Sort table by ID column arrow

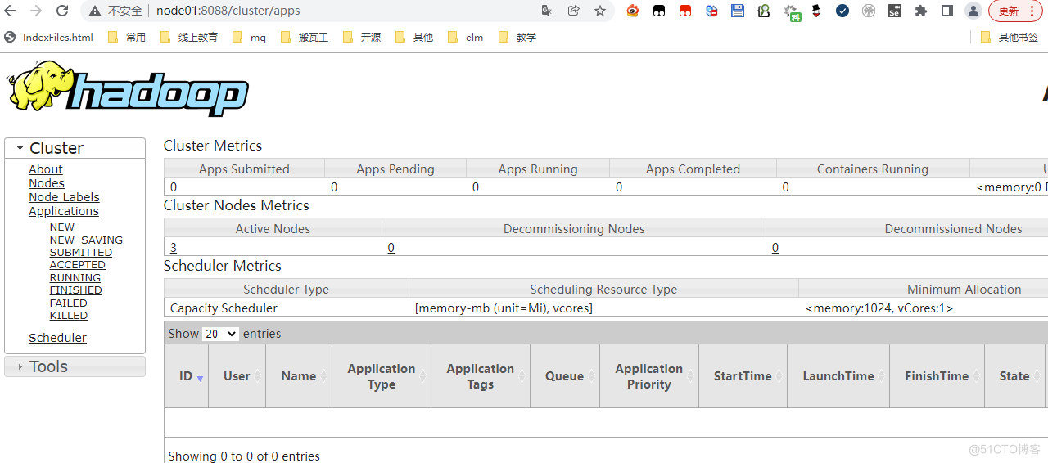[200, 377]
